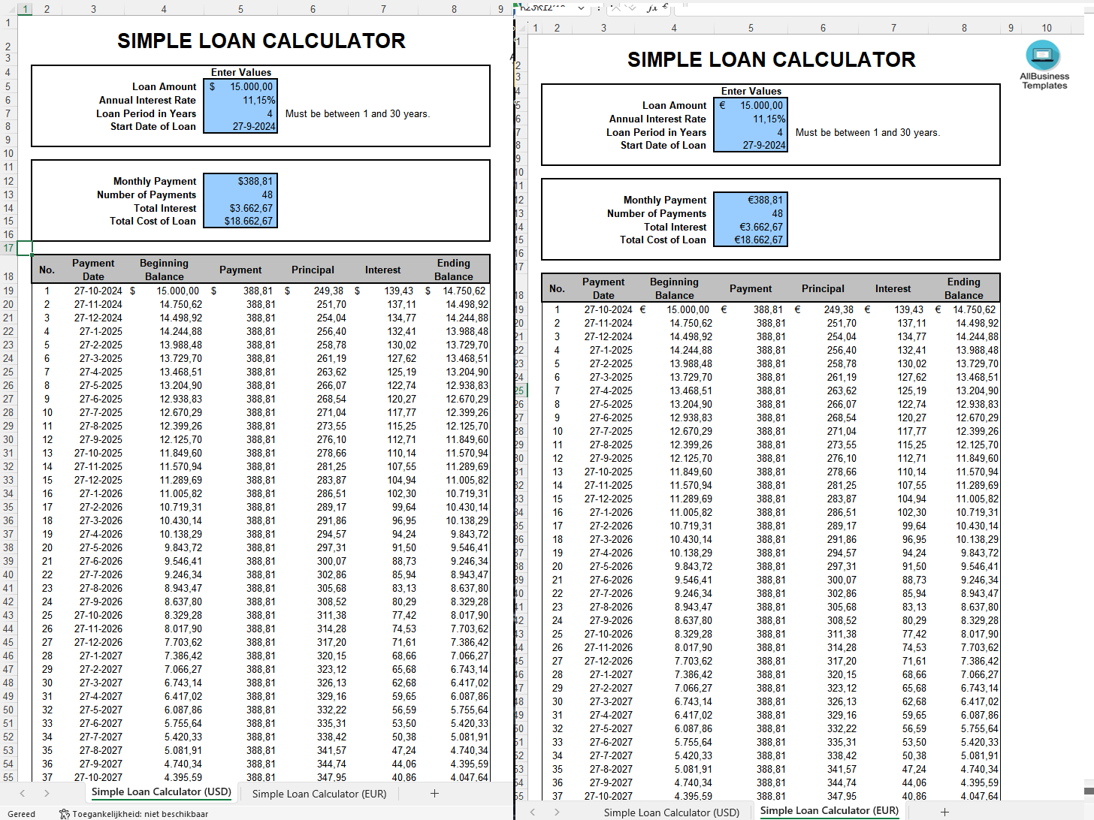Click the Gereed status indicator

(21, 814)
